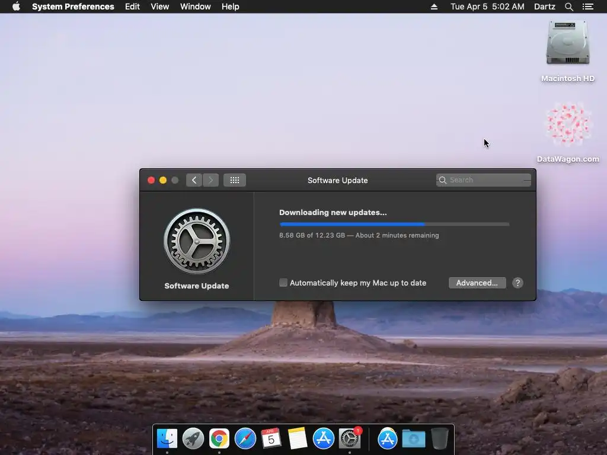Viewport: 607px width, 455px height.
Task: Open the Help menu
Action: click(x=231, y=7)
